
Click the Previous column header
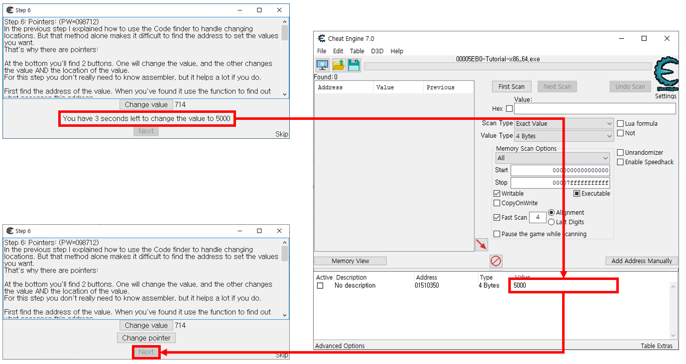[448, 88]
